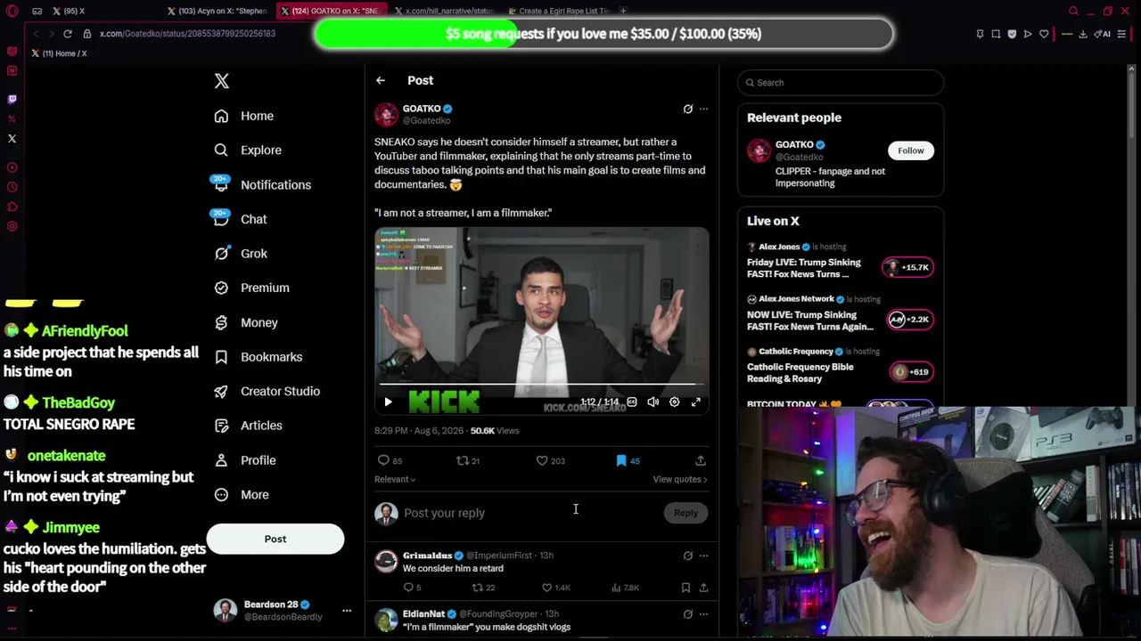
Task: Open the more options menu on GOATKO's post
Action: point(703,110)
